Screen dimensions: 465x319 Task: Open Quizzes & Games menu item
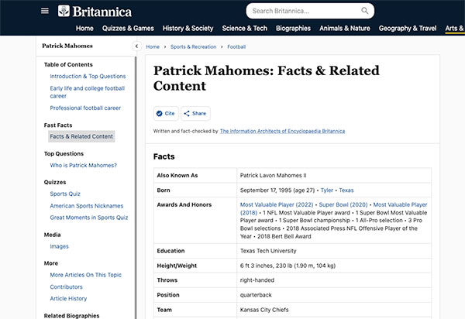tap(128, 29)
